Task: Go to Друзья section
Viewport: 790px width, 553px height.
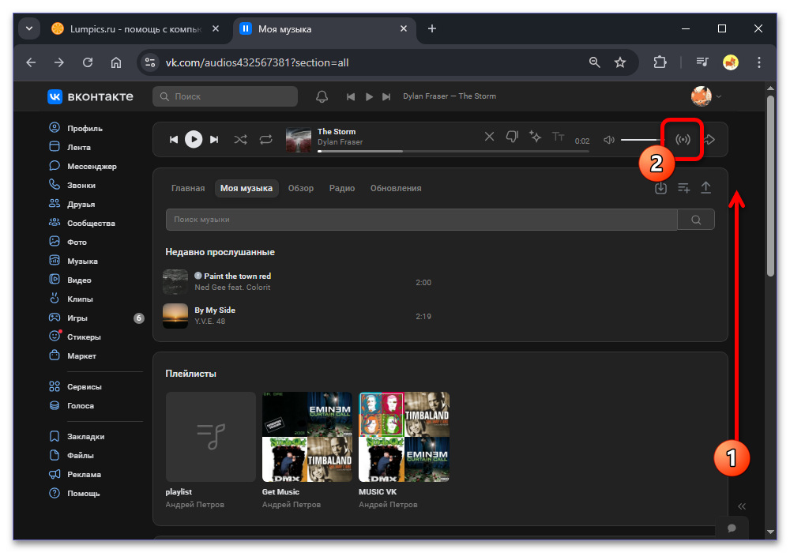Action: coord(72,204)
